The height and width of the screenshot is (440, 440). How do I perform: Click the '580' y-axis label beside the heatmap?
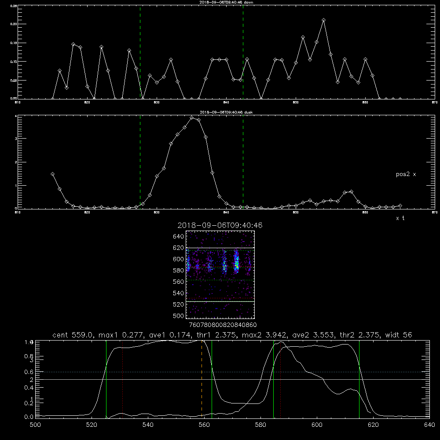(x=178, y=271)
